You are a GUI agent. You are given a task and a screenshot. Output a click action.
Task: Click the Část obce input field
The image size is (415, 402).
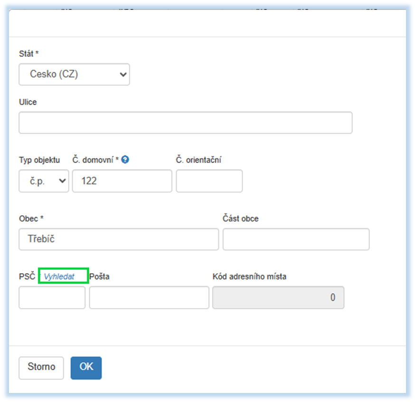(296, 239)
